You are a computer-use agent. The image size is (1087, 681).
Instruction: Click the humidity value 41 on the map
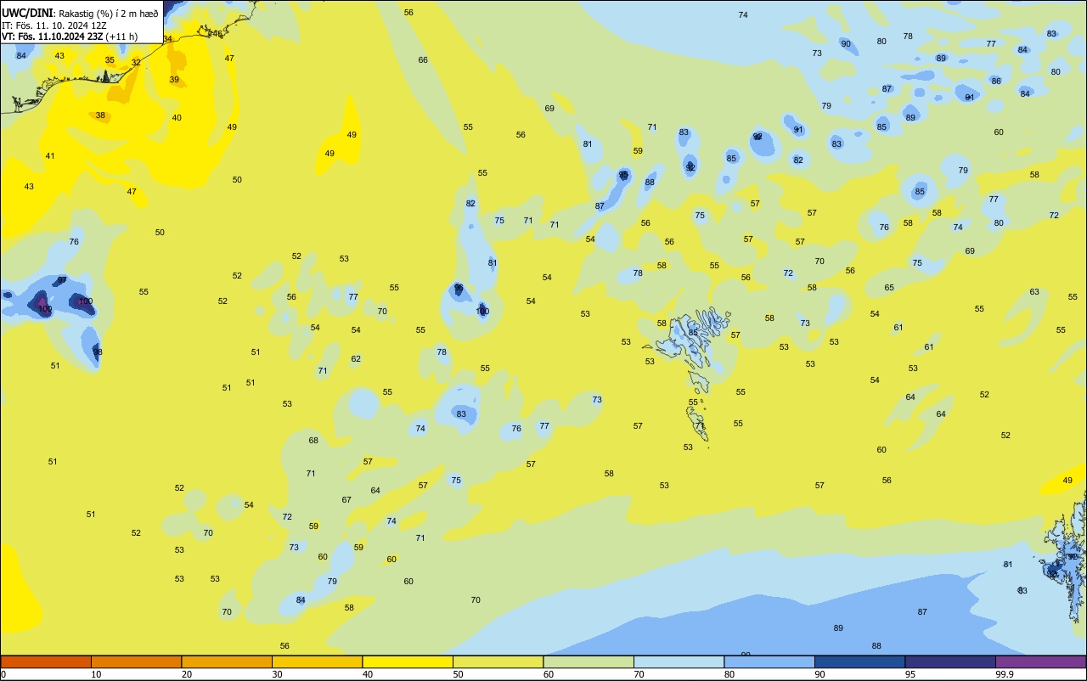50,156
